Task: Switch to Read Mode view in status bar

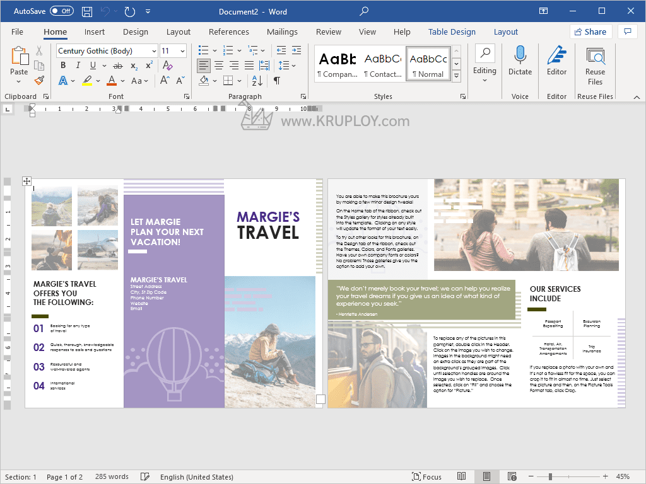Action: pos(462,477)
